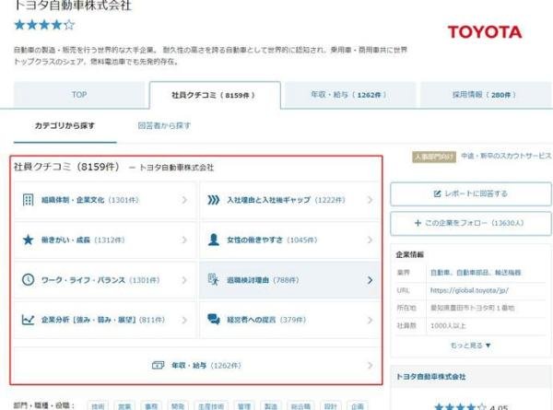The width and height of the screenshot is (553, 410).
Task: Click the レポートに回答する button
Action: point(471,193)
